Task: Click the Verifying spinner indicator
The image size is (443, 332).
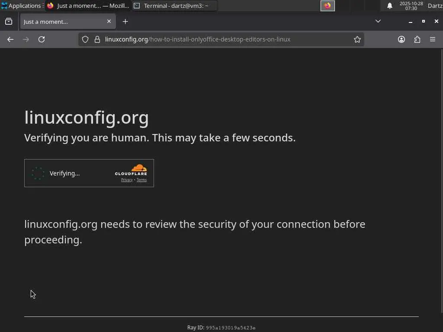Action: click(38, 173)
